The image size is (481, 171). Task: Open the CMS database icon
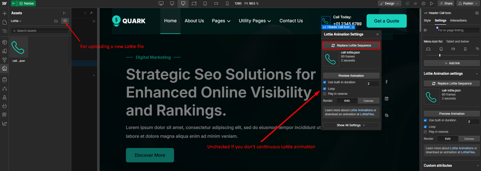[5, 80]
